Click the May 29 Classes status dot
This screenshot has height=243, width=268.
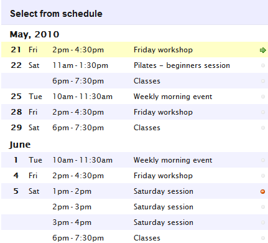click(x=263, y=128)
